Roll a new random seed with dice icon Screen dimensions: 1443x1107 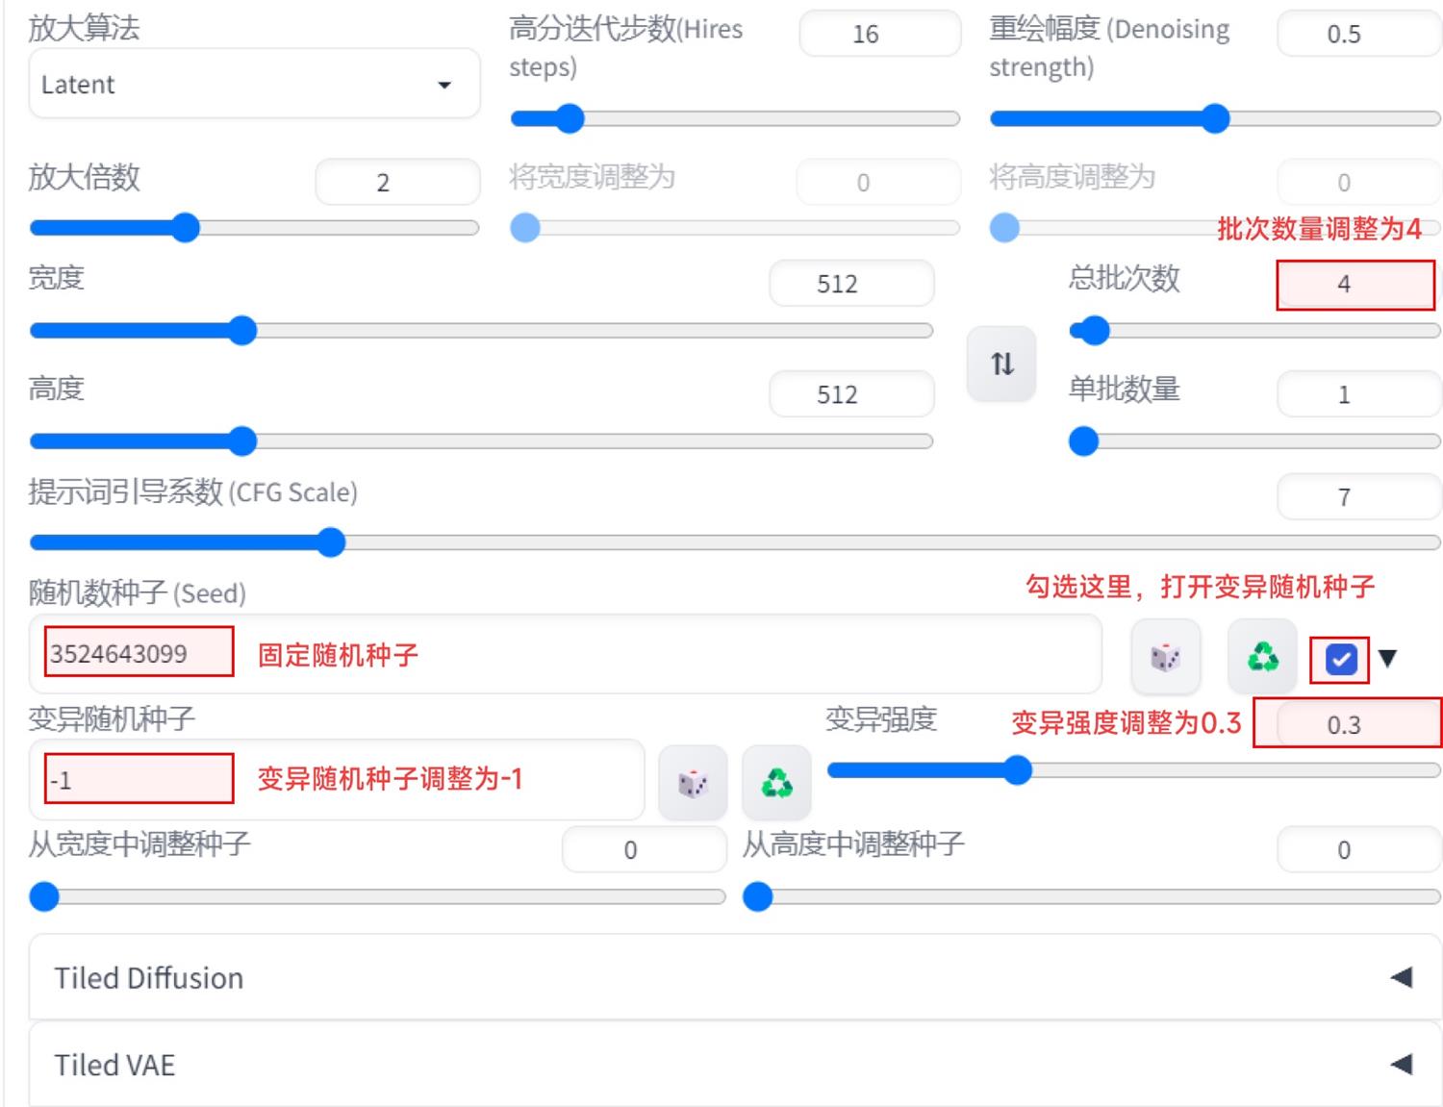[1164, 656]
